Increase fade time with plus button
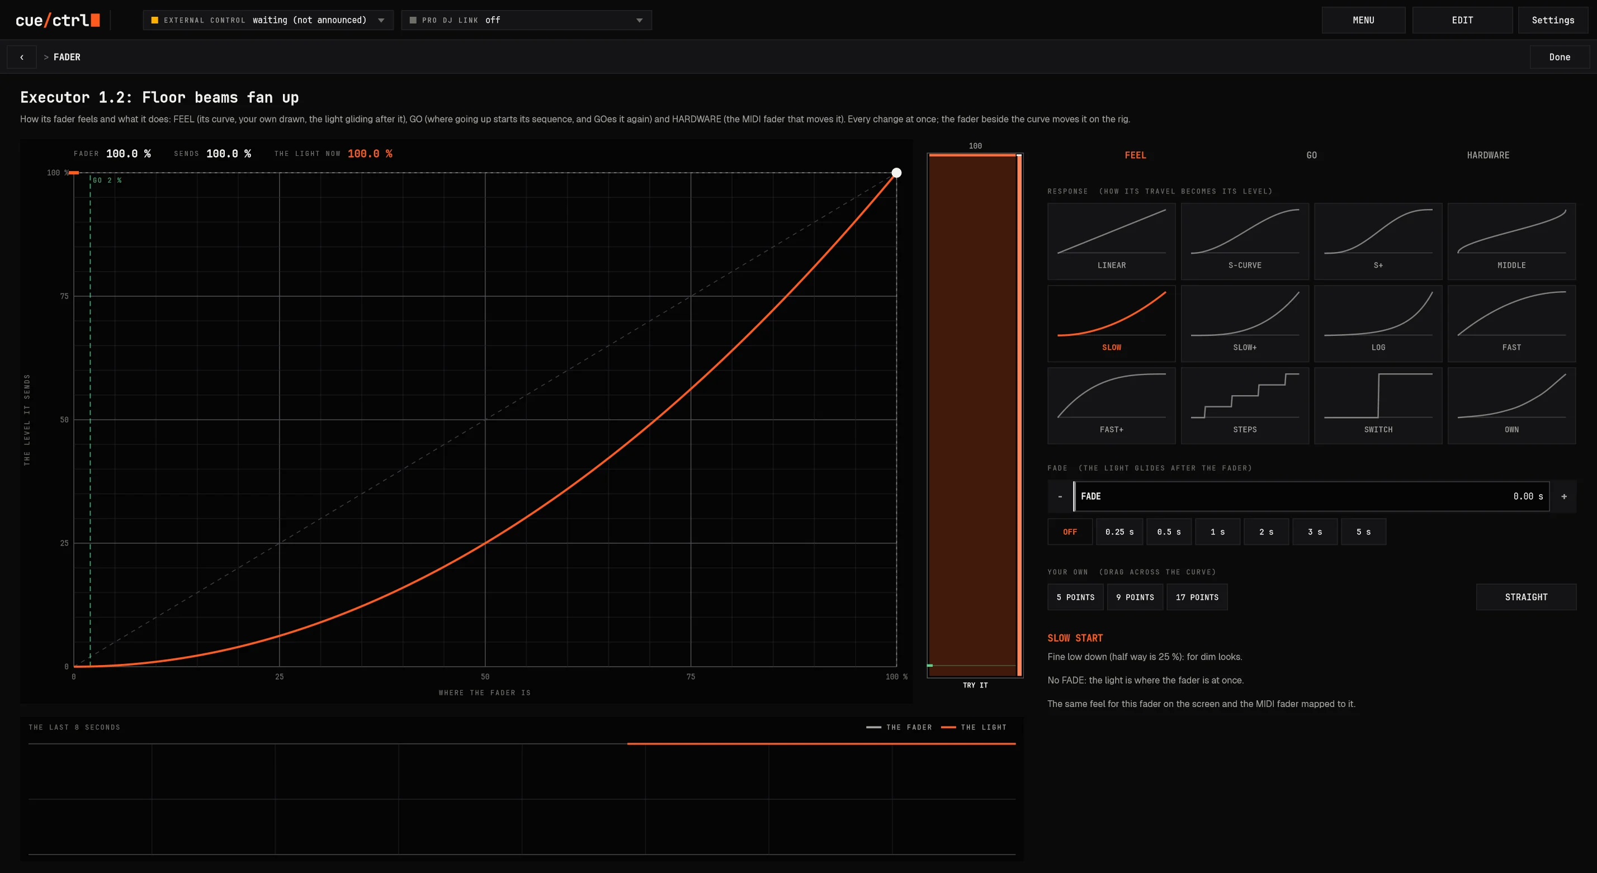 (1563, 496)
